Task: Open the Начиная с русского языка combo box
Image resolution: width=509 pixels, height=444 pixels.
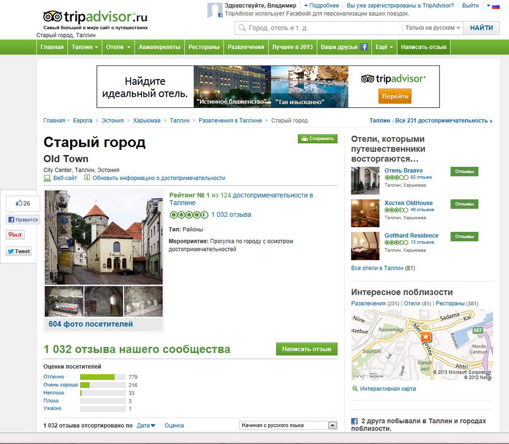Action: [287, 425]
